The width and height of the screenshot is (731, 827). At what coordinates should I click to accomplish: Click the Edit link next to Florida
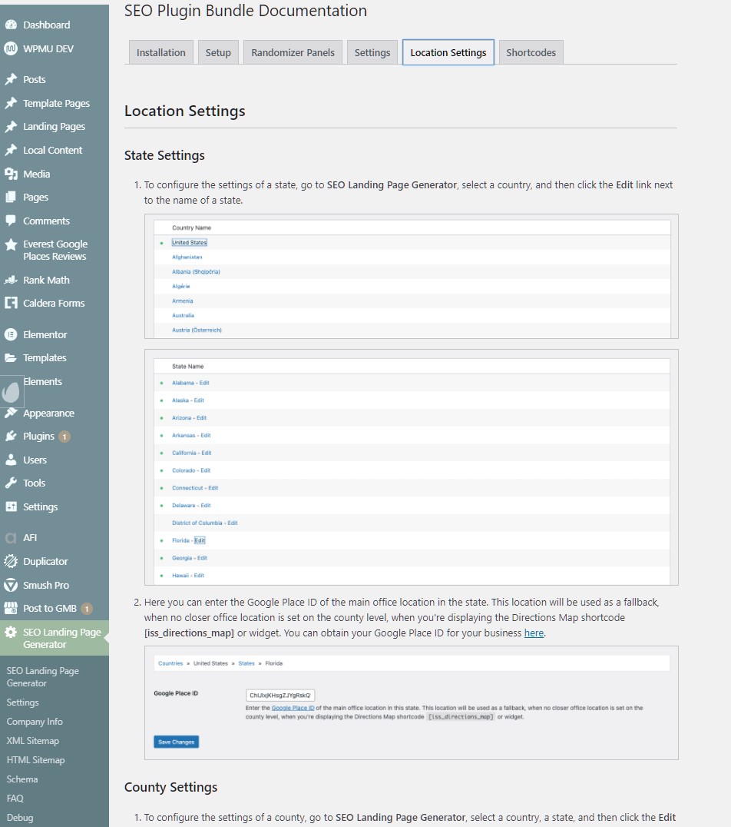[x=200, y=540]
